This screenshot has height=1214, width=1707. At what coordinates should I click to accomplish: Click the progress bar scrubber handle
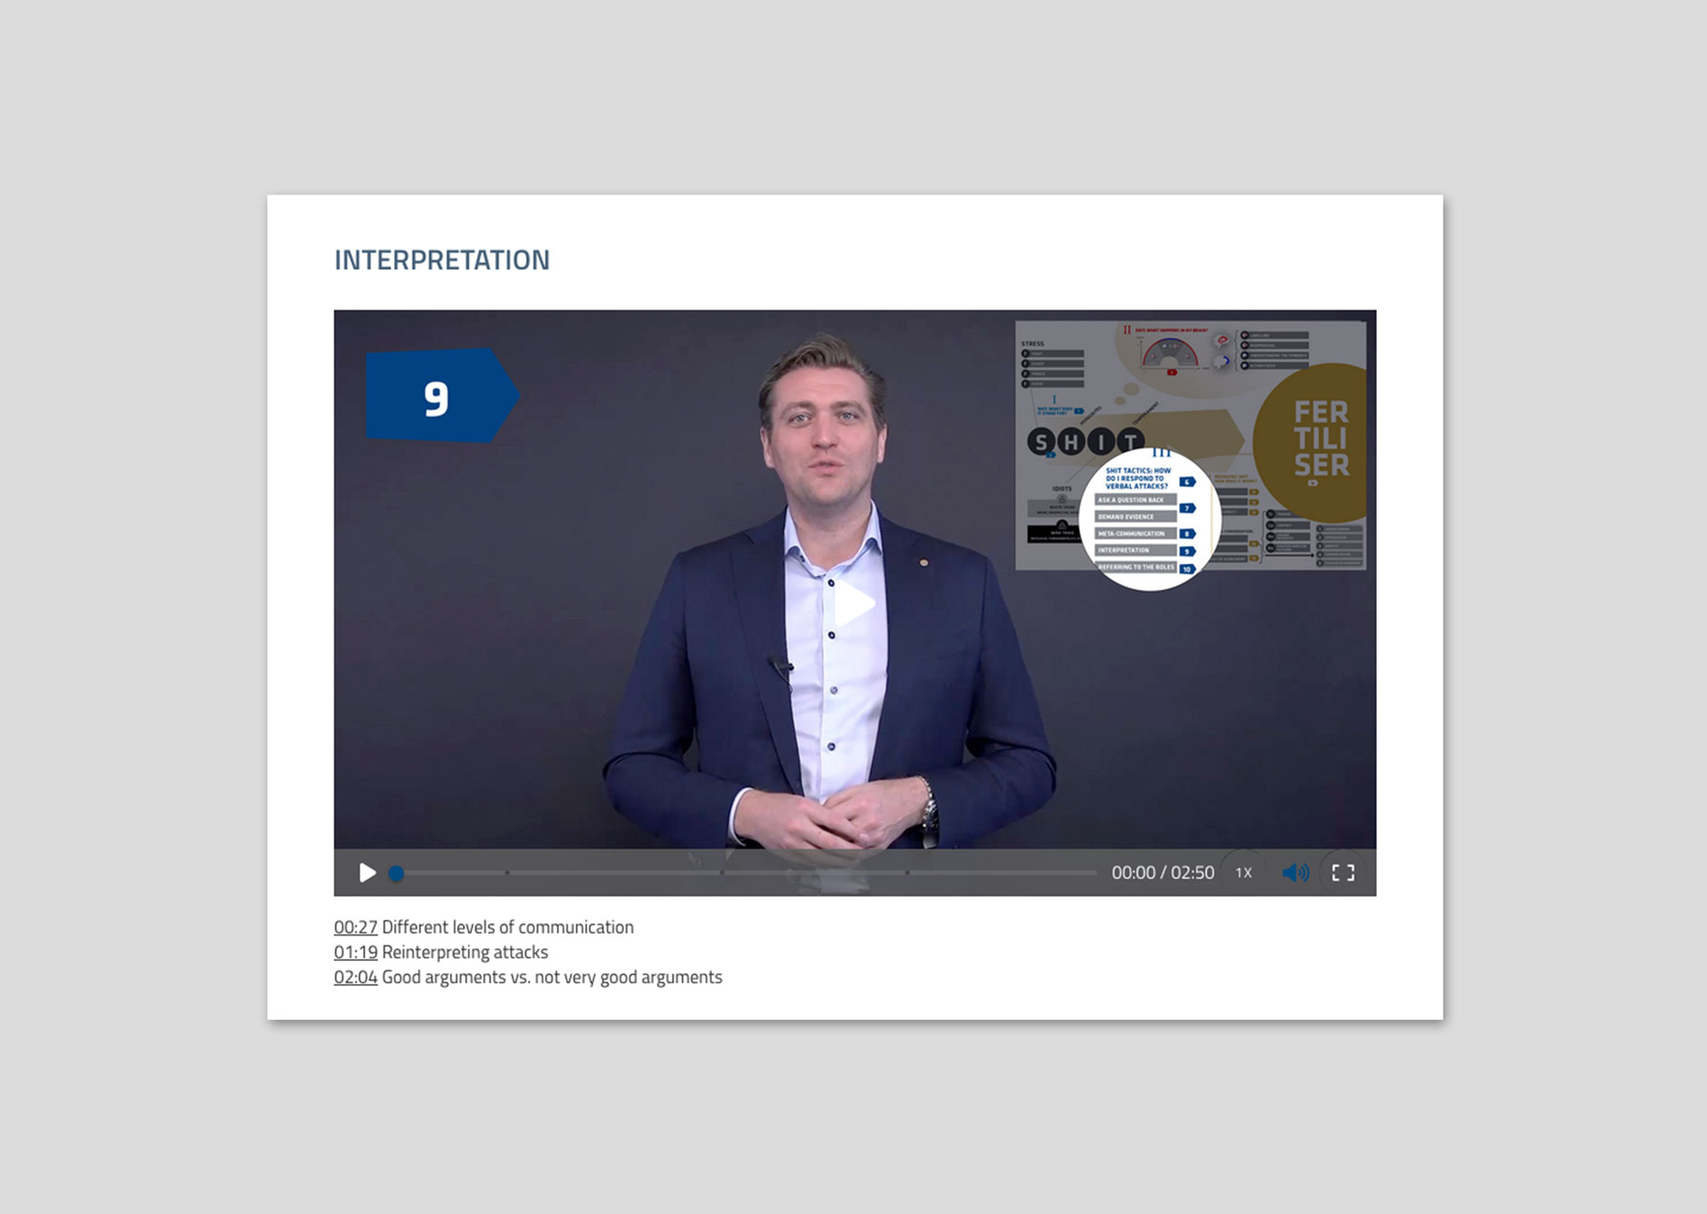[x=396, y=873]
